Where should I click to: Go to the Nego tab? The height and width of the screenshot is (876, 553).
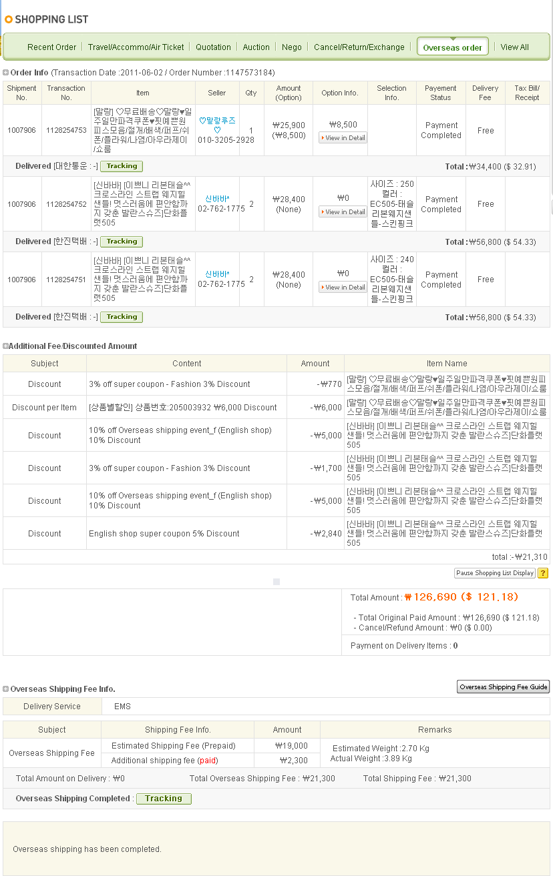[x=291, y=47]
